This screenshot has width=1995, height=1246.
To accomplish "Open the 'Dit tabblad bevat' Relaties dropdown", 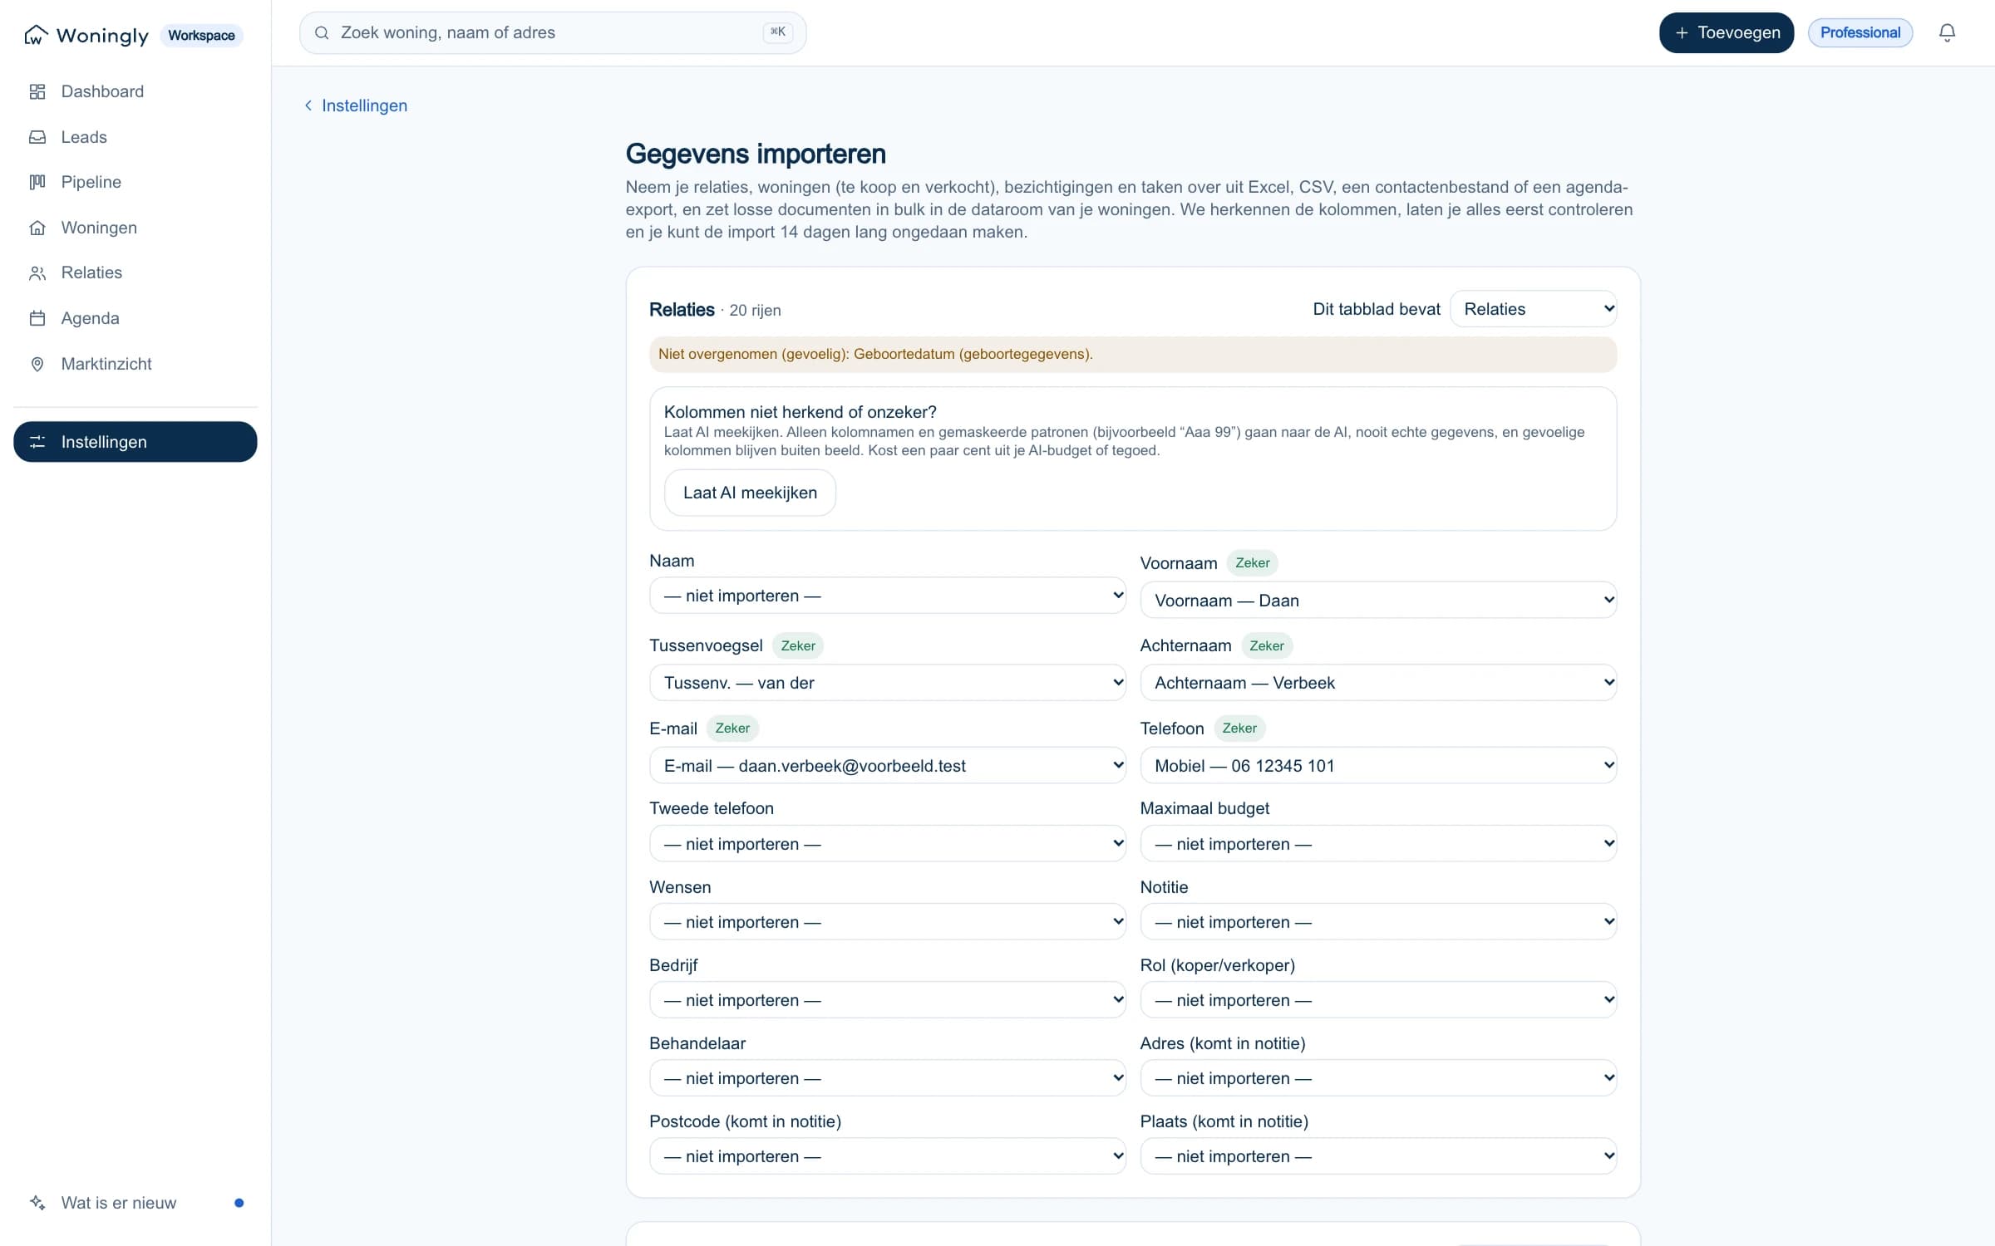I will [x=1533, y=309].
